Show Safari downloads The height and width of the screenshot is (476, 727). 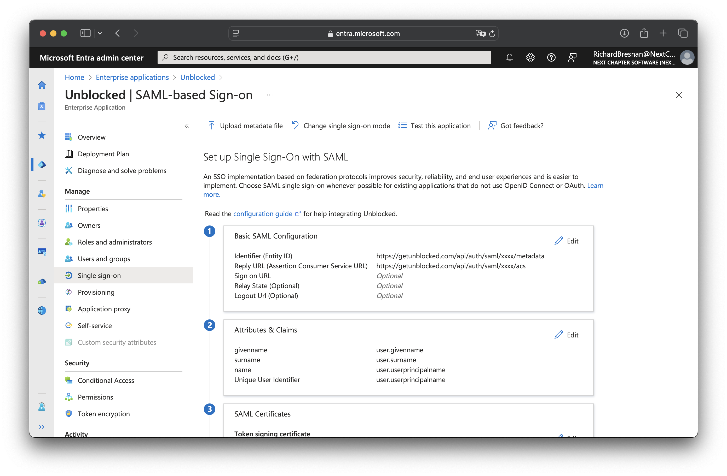624,33
